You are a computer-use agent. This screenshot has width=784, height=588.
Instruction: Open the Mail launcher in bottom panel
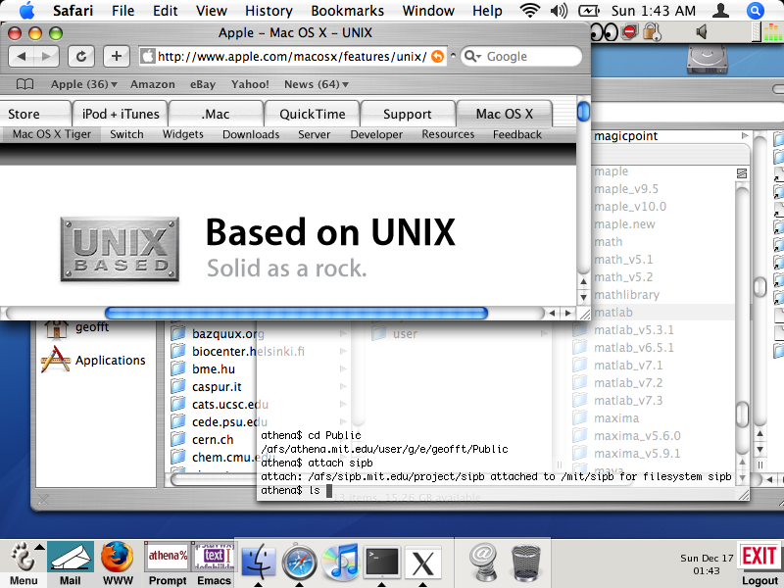point(70,563)
